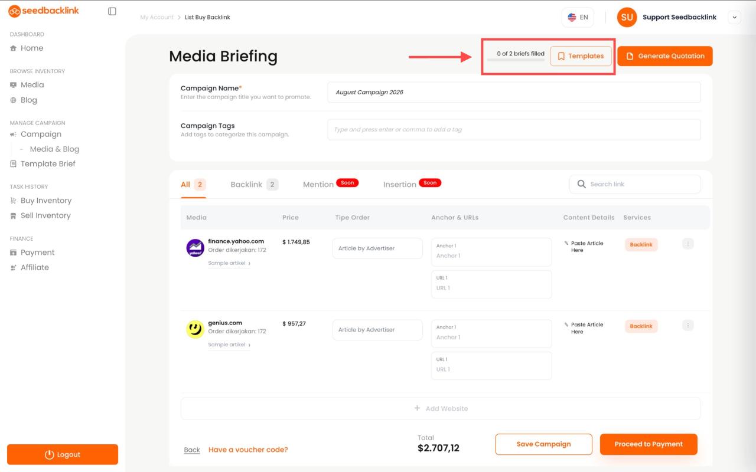This screenshot has height=472, width=756.
Task: Click the Search link field
Action: pos(635,184)
